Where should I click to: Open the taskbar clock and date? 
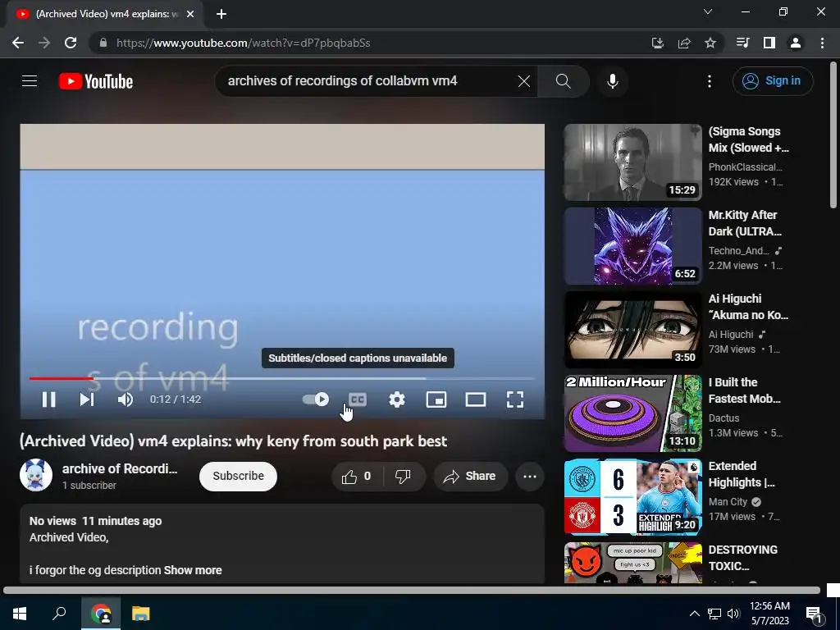[769, 614]
